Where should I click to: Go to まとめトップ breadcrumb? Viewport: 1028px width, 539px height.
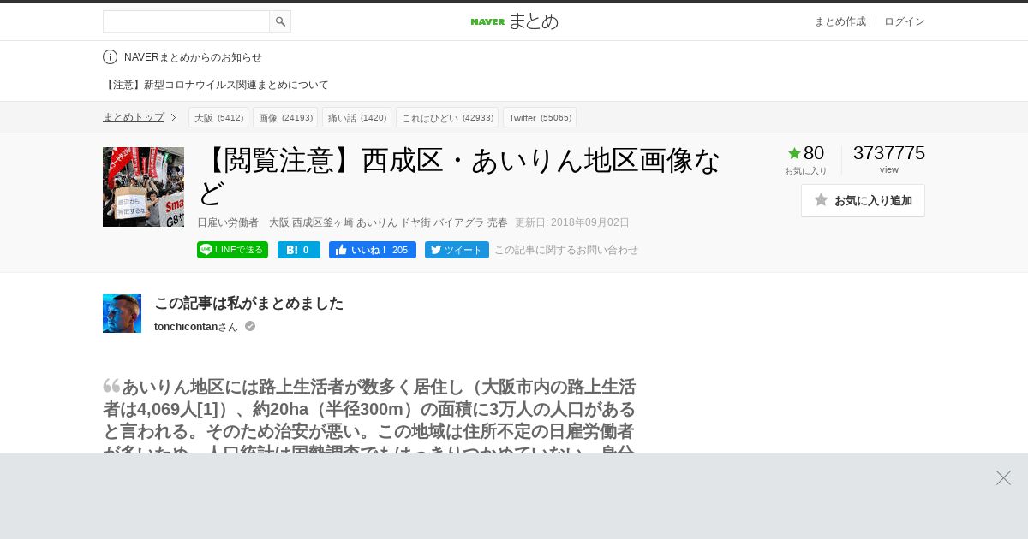click(134, 117)
